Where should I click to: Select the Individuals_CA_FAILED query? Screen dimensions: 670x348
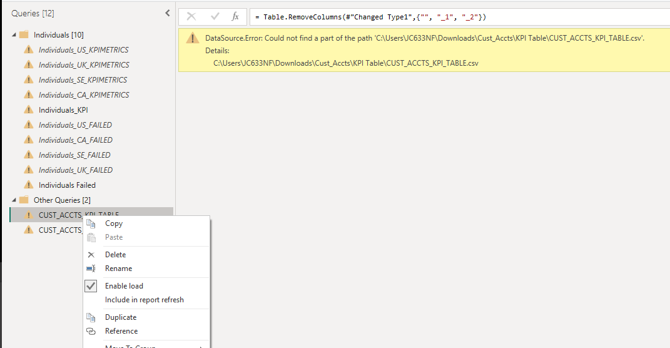tap(76, 140)
